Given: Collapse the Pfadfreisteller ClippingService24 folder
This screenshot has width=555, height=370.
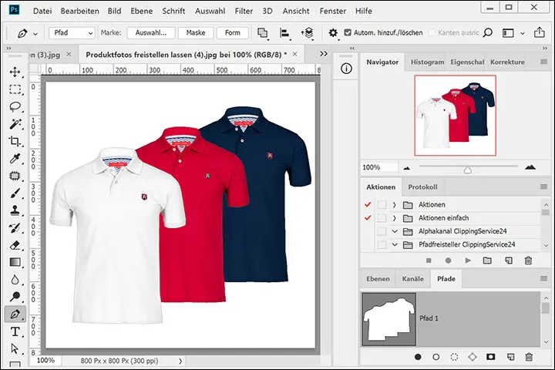Looking at the screenshot, I should 394,245.
